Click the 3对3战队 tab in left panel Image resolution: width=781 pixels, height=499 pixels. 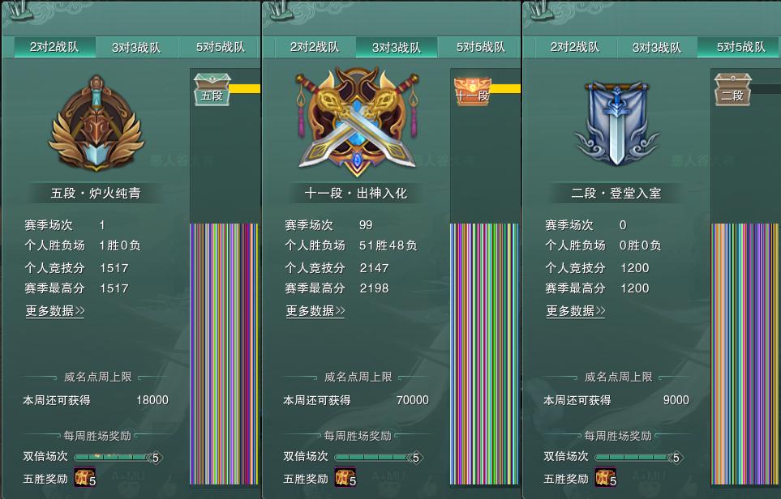(x=136, y=47)
